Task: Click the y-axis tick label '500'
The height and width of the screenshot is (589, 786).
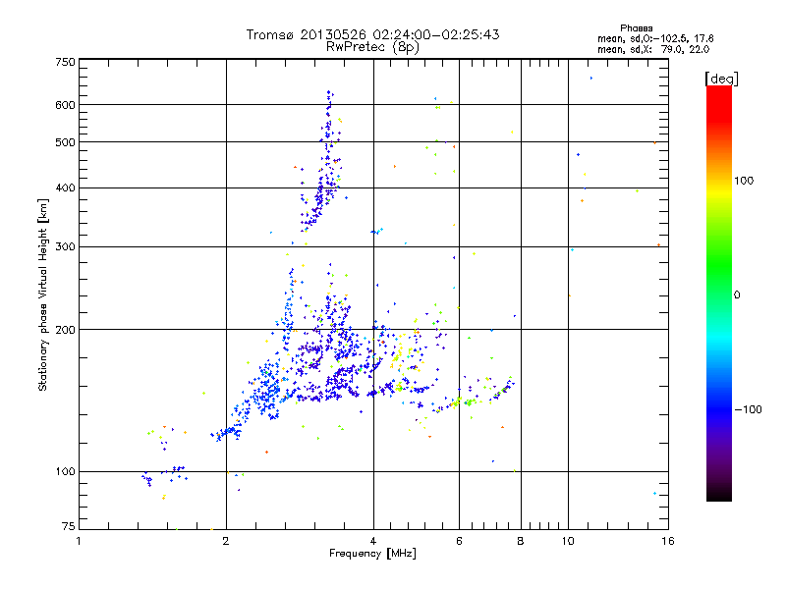Action: point(65,142)
